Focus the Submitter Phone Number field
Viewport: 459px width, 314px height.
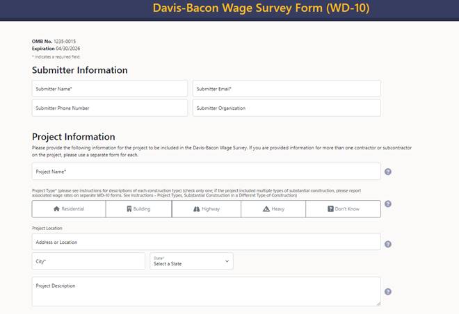coord(110,108)
